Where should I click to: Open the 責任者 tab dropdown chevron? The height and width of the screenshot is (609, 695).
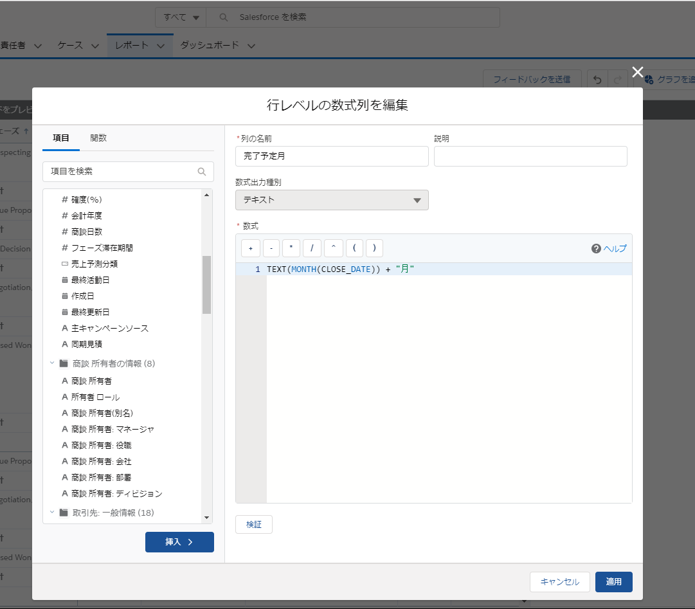click(x=38, y=46)
